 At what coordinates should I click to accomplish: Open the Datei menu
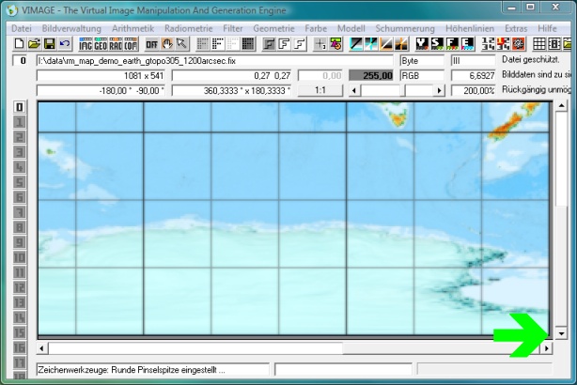pos(22,29)
